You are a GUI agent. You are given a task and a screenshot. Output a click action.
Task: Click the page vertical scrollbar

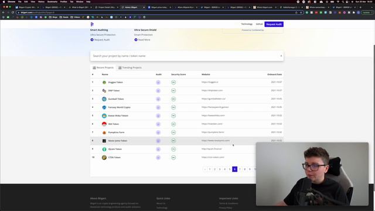[374, 117]
